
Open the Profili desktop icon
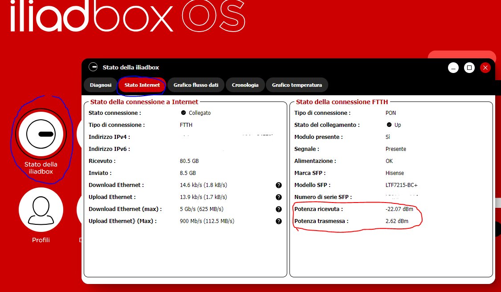point(41,209)
